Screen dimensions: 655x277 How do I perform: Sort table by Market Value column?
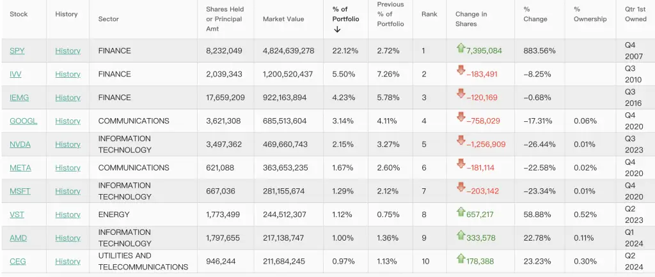(x=283, y=19)
